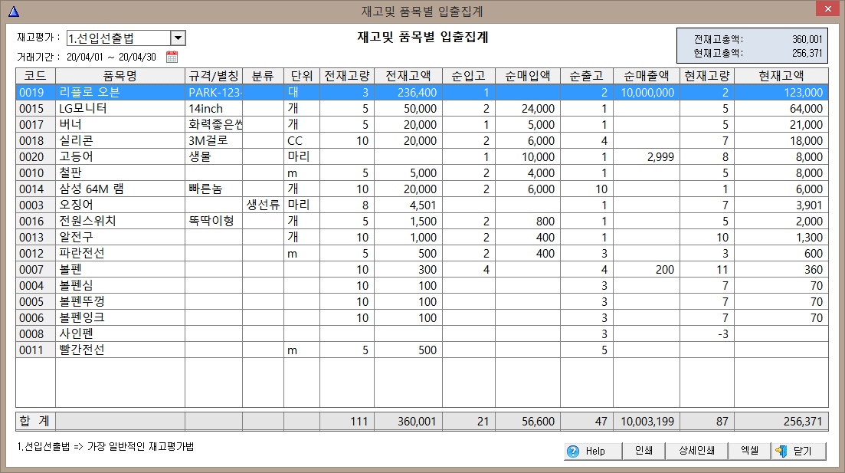Open the 재고평가 method dropdown arrow

(178, 38)
